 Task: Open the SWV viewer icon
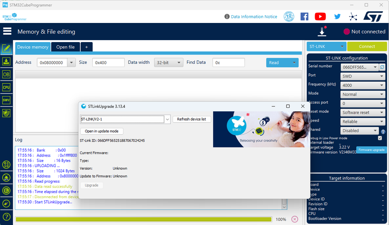[6, 100]
